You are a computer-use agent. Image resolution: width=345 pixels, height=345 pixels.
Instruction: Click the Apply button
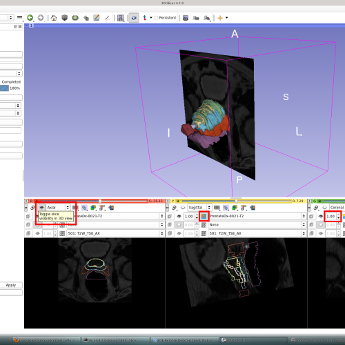coord(11,285)
